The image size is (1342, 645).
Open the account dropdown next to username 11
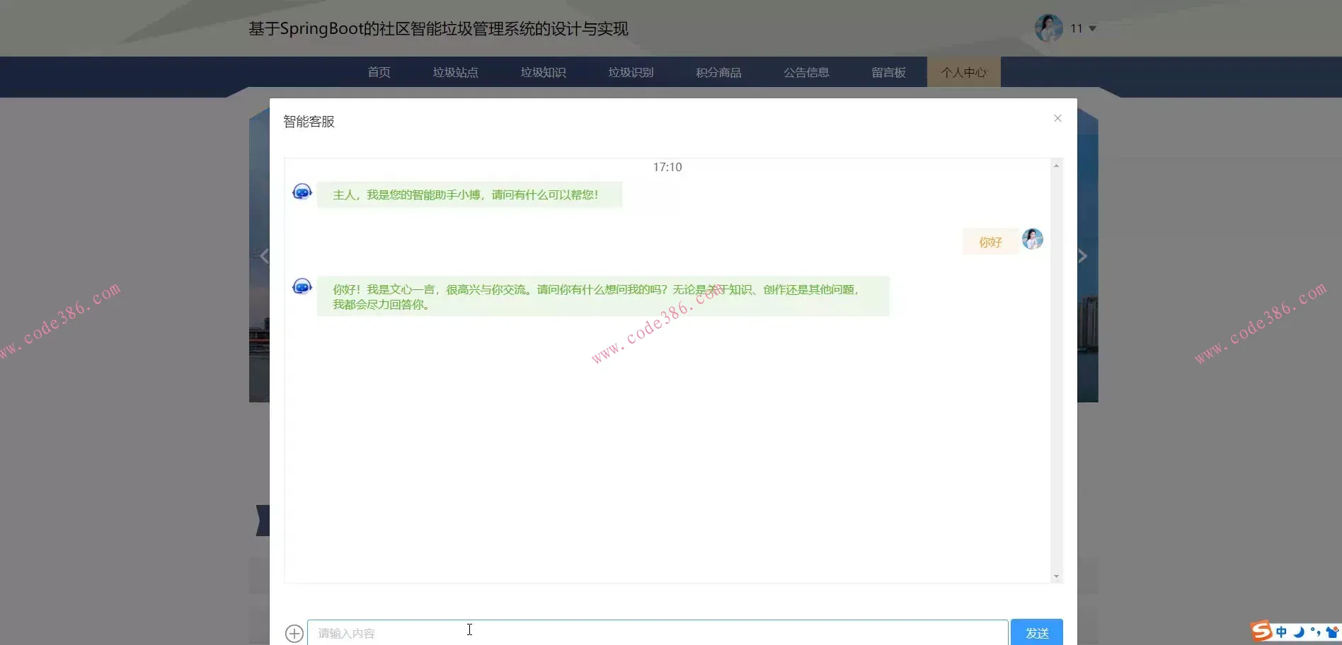click(1093, 28)
